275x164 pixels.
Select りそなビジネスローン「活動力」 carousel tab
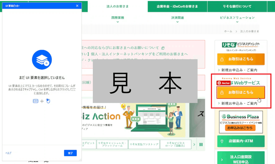[176, 144]
